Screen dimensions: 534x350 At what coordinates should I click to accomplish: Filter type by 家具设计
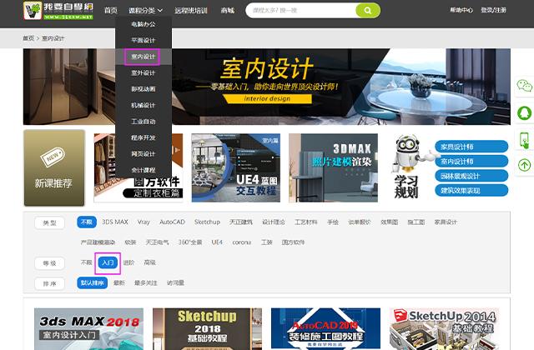[x=446, y=222]
